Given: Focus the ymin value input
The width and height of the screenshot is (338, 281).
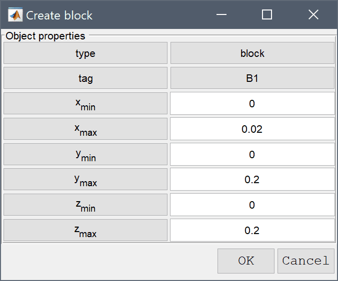Looking at the screenshot, I should coord(252,154).
